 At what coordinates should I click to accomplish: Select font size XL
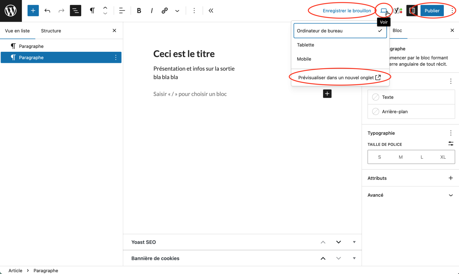(443, 157)
